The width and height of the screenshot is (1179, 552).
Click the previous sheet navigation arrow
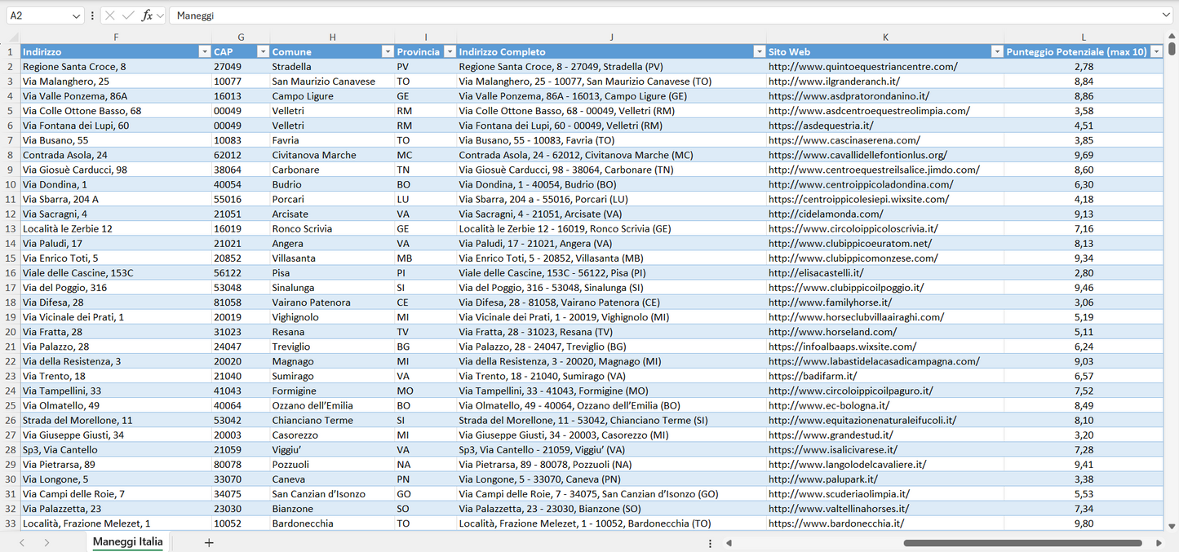tap(22, 542)
